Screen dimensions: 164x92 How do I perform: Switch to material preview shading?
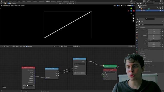coord(131,6)
